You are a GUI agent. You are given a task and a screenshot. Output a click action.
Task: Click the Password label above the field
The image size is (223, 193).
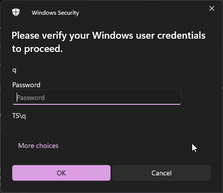point(26,85)
